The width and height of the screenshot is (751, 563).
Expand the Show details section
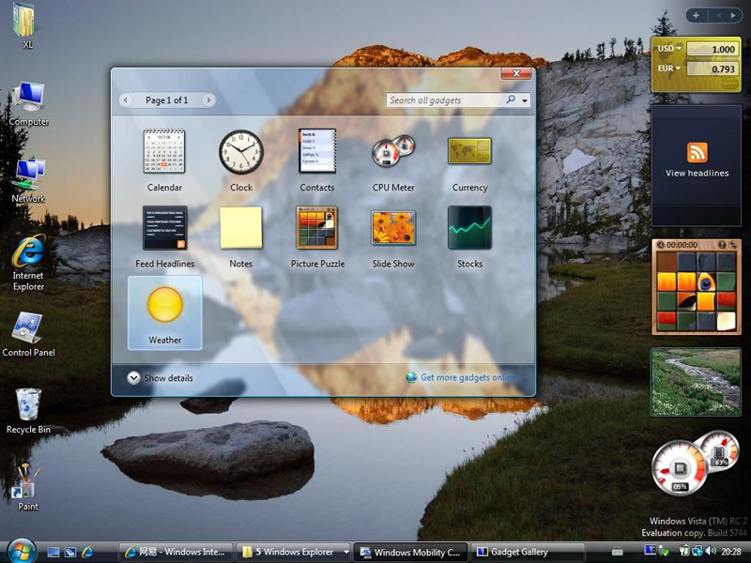click(x=161, y=378)
